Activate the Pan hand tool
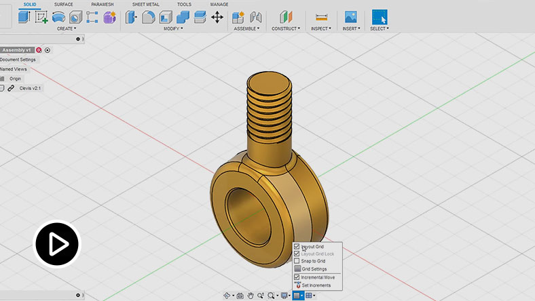Screen dimensions: 535x301 click(x=251, y=296)
